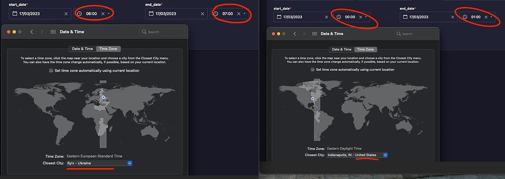Click the Kyiv location dot on map
This screenshot has width=505, height=179.
[104, 97]
